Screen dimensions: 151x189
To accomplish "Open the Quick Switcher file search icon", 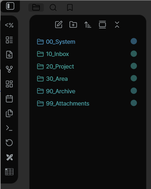I will click(x=9, y=55).
